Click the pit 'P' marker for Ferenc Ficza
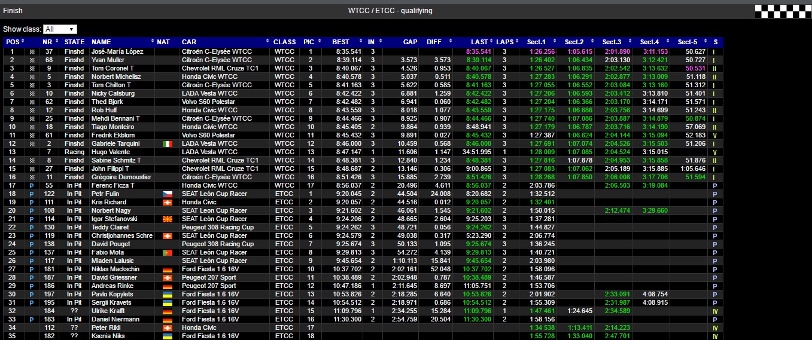812x340 pixels. (32, 186)
